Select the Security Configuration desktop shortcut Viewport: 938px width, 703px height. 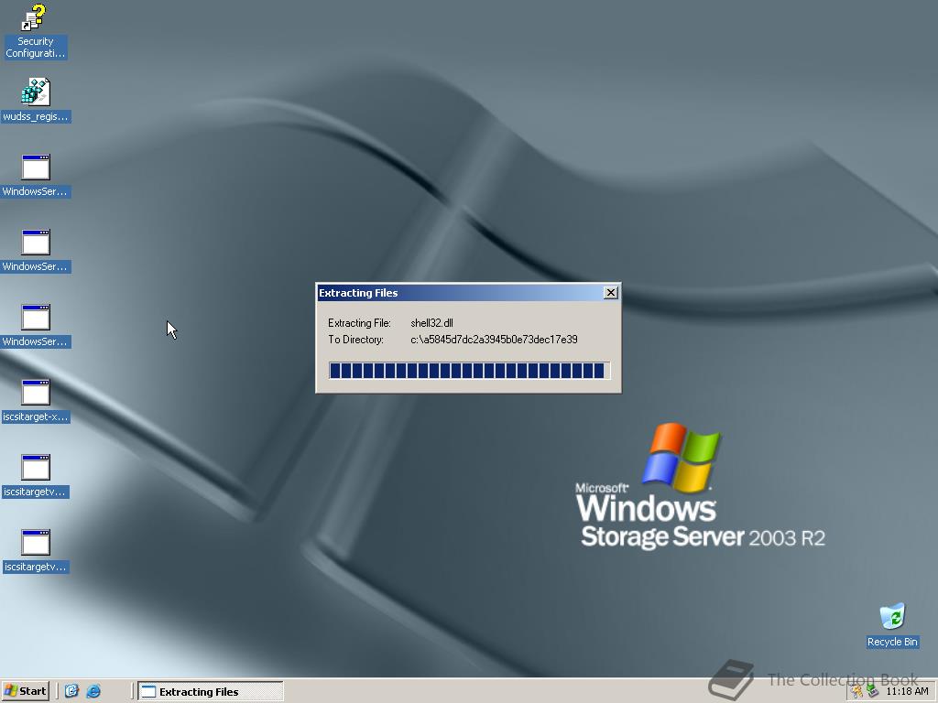pos(35,31)
